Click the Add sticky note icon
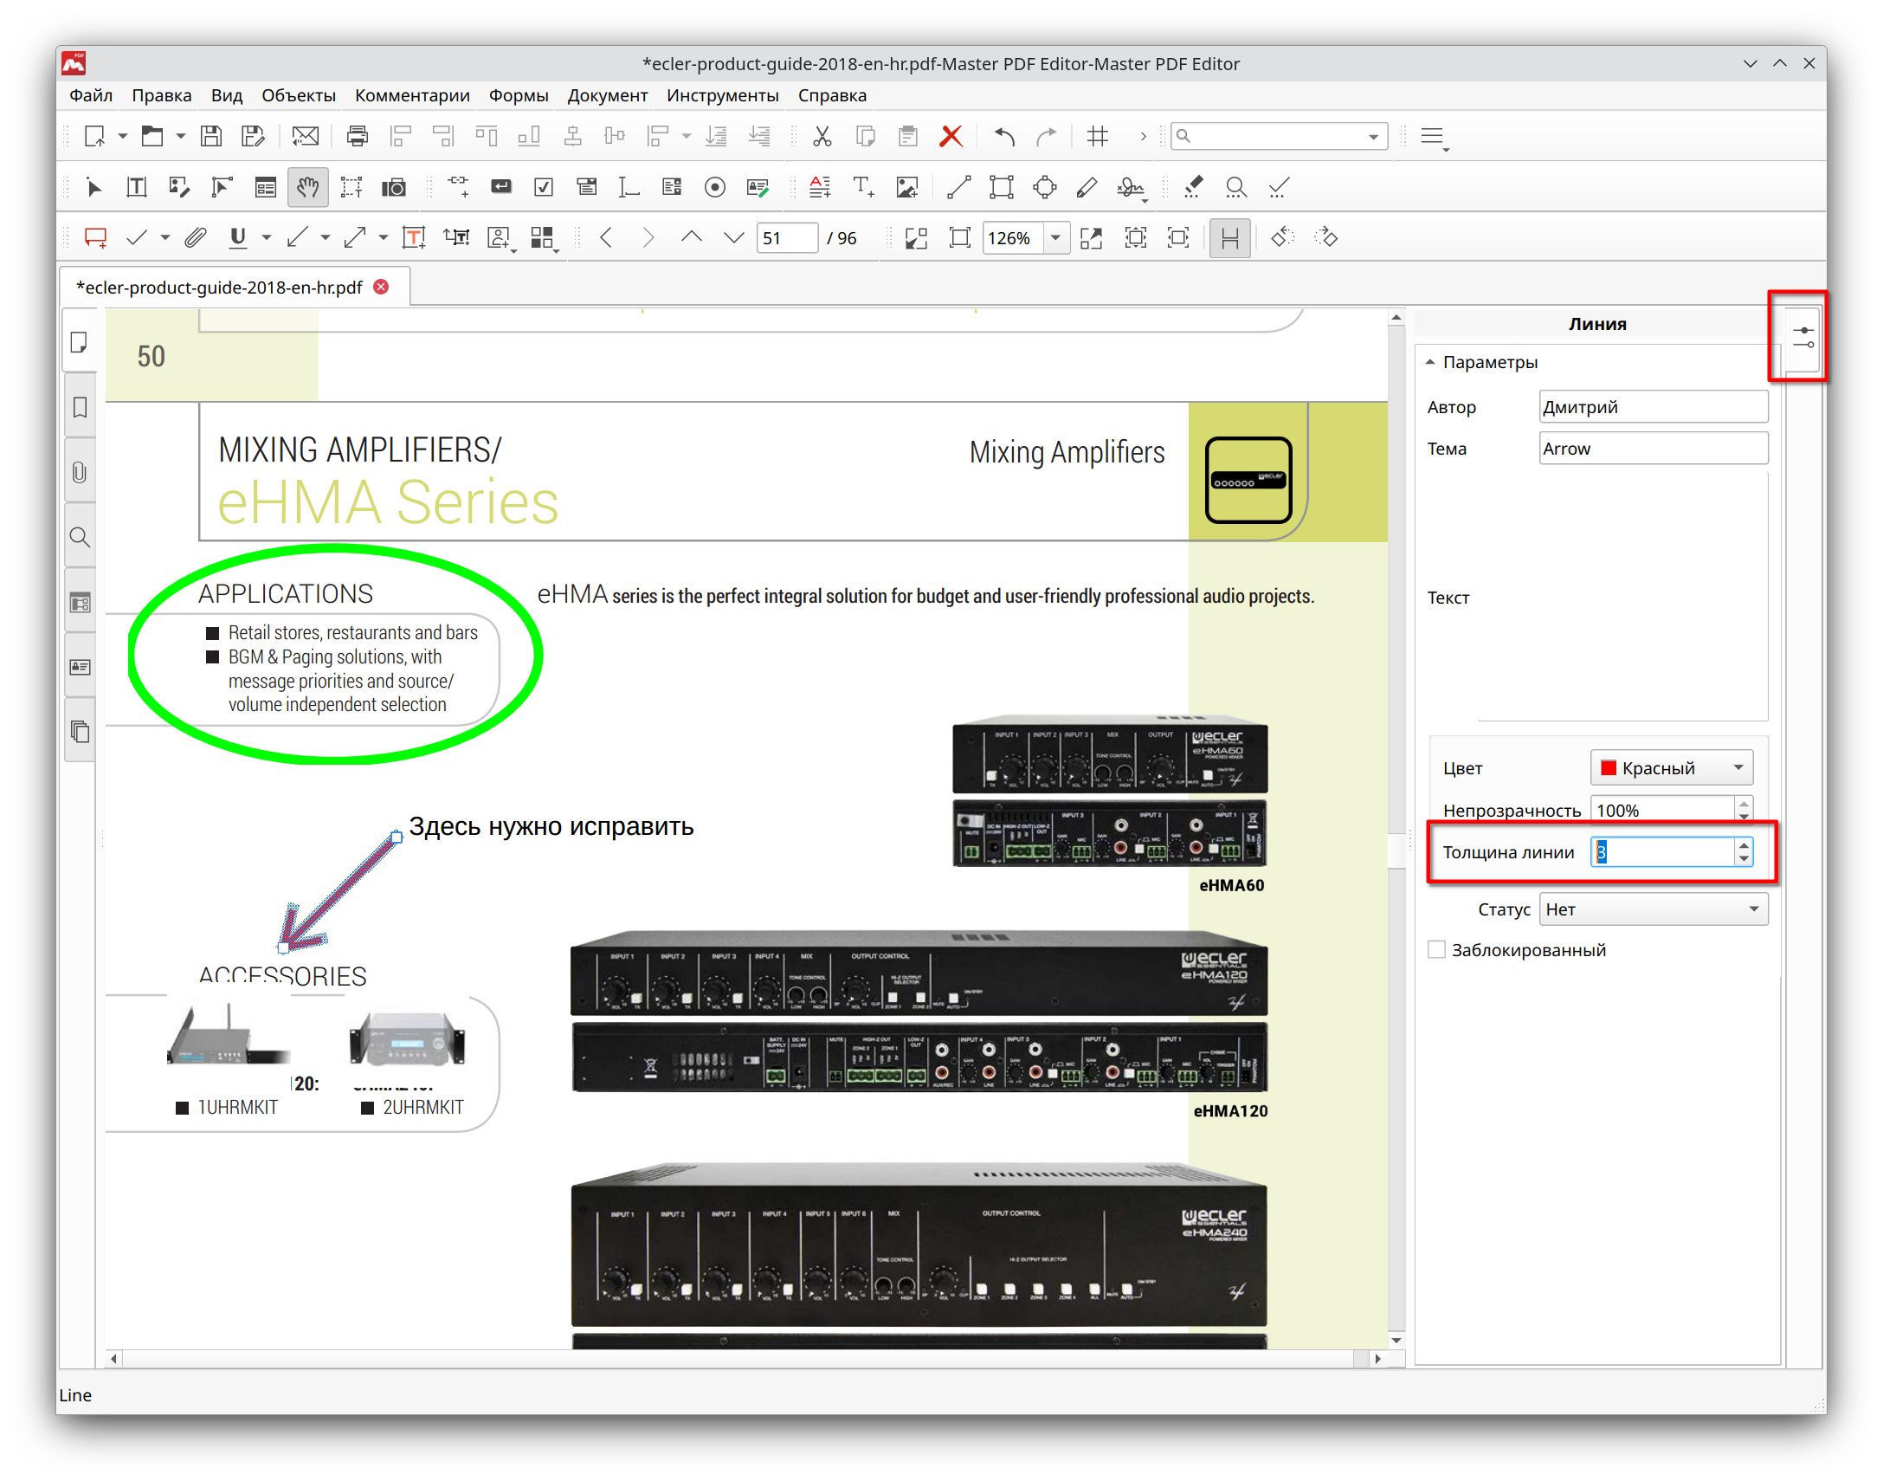This screenshot has height=1481, width=1883. click(95, 237)
